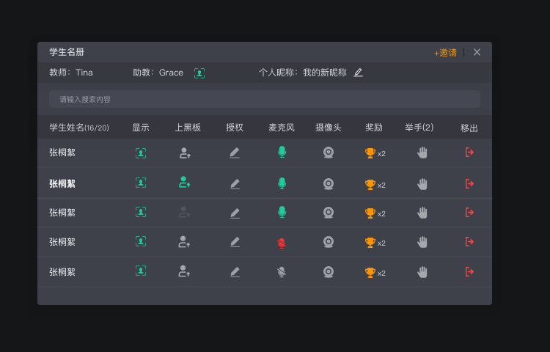Mute microphone in the topmost student row
Viewport: 550px width, 352px height.
(x=282, y=152)
